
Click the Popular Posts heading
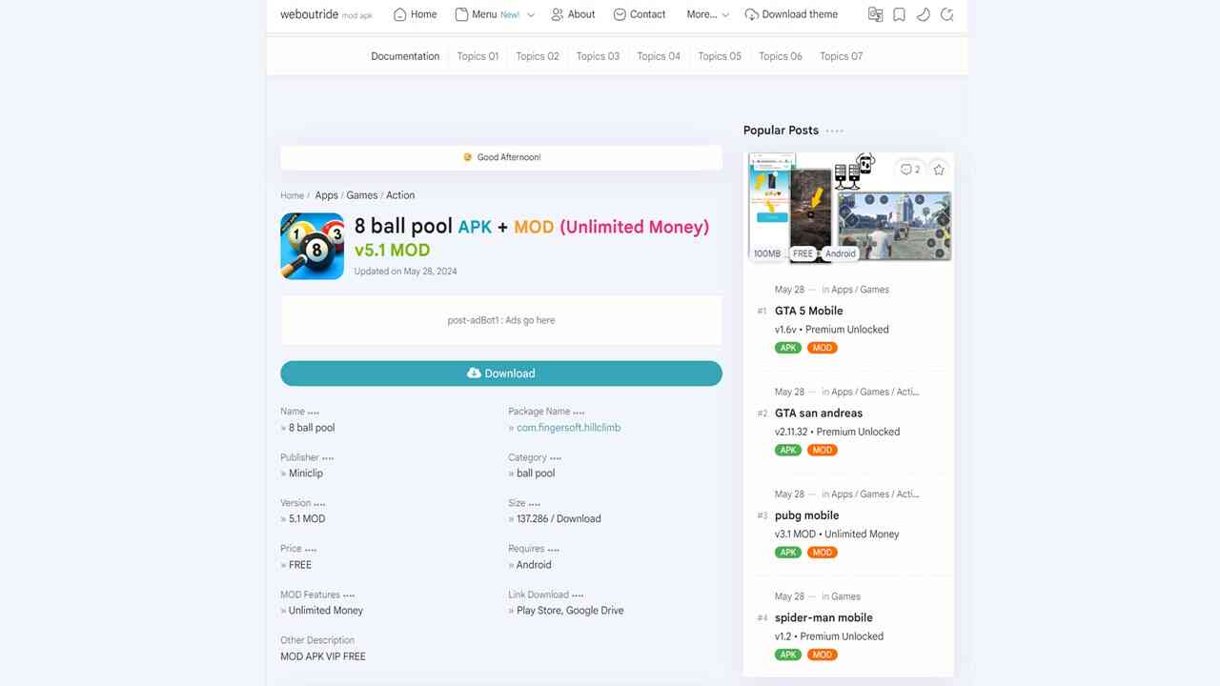(x=781, y=131)
